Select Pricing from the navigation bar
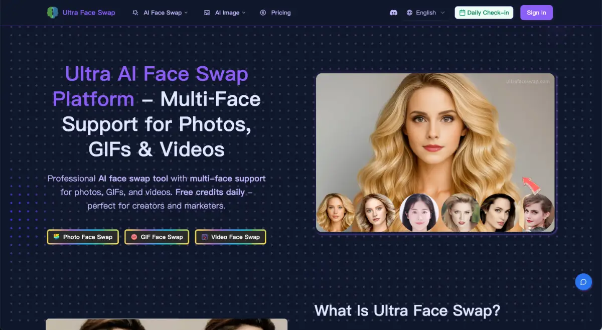Screen dimensions: 602x330 (x=281, y=13)
